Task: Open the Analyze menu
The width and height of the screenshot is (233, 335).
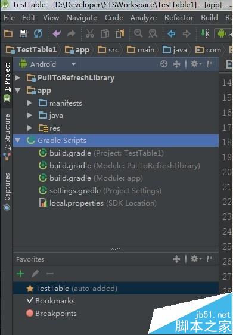Action: point(144,18)
